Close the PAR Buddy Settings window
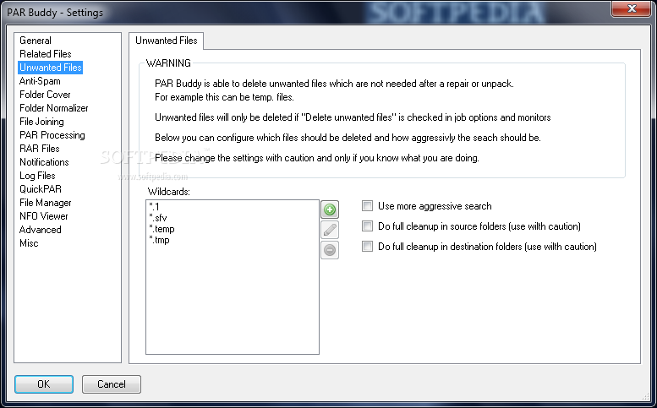 [x=632, y=8]
